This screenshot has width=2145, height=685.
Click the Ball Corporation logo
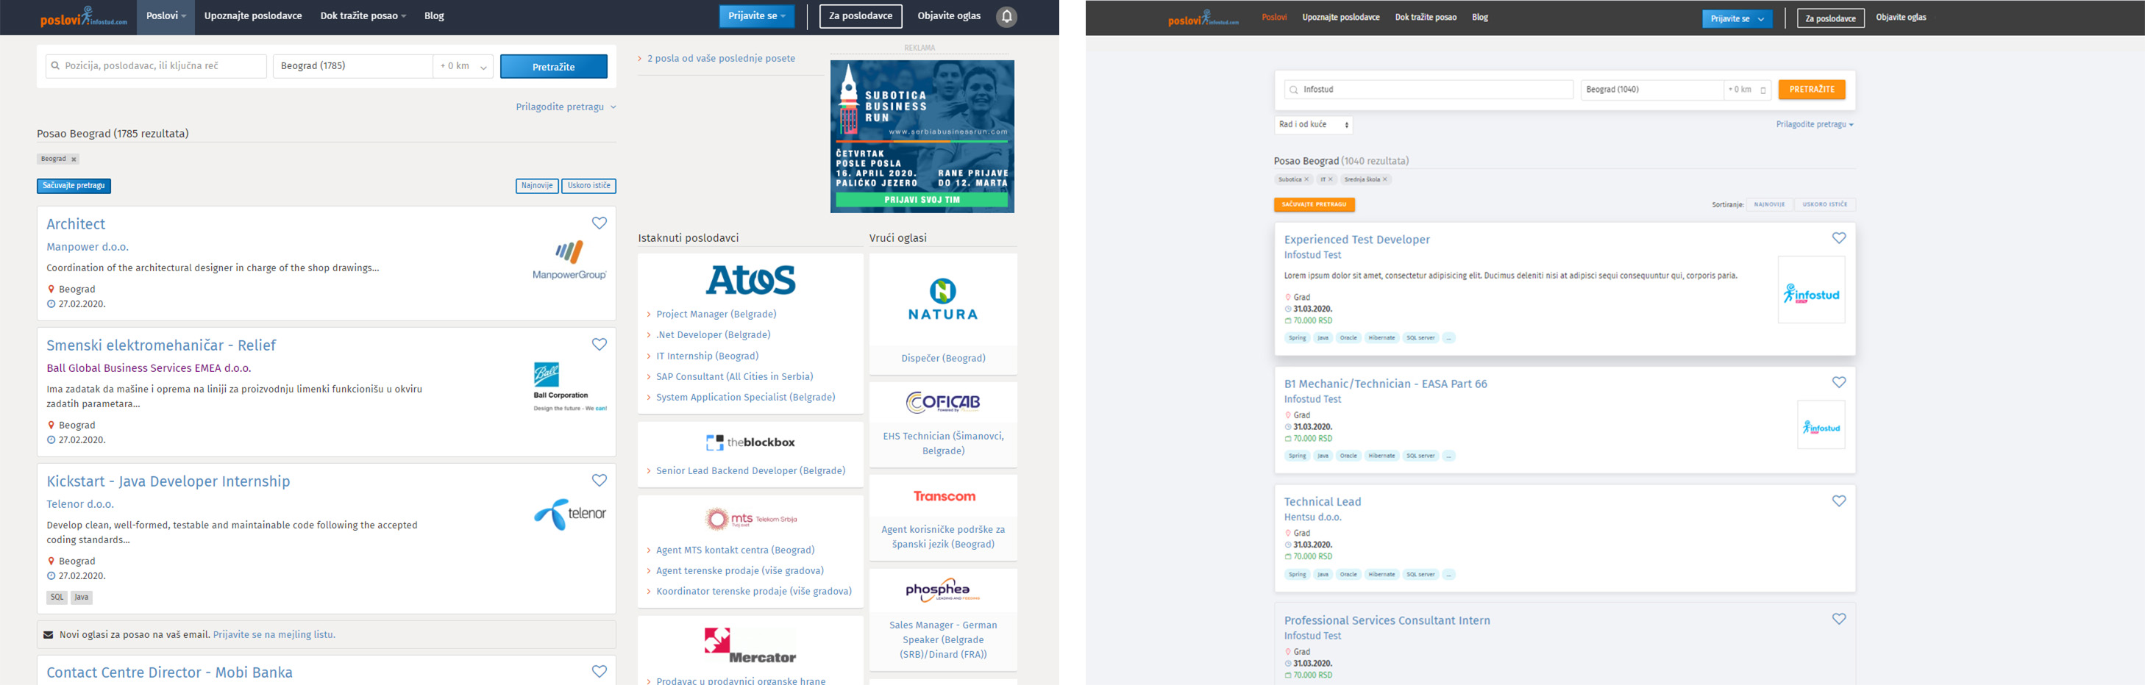[570, 387]
